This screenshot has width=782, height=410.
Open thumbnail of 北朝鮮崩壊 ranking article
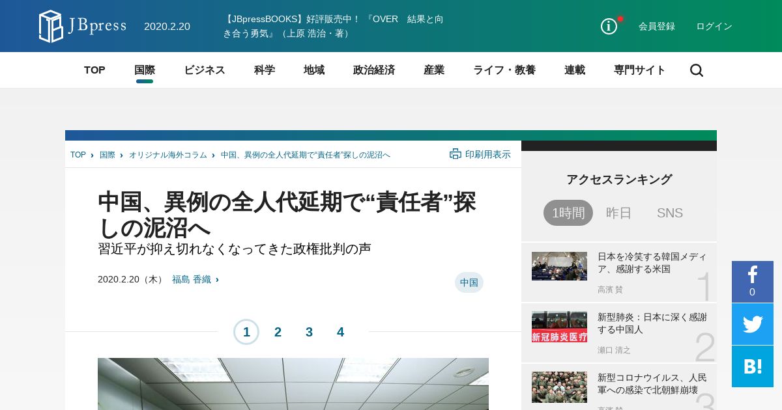559,387
